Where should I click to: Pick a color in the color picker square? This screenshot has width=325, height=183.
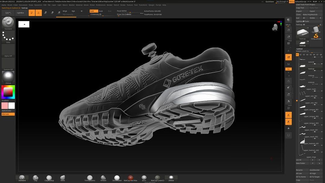coord(8,92)
